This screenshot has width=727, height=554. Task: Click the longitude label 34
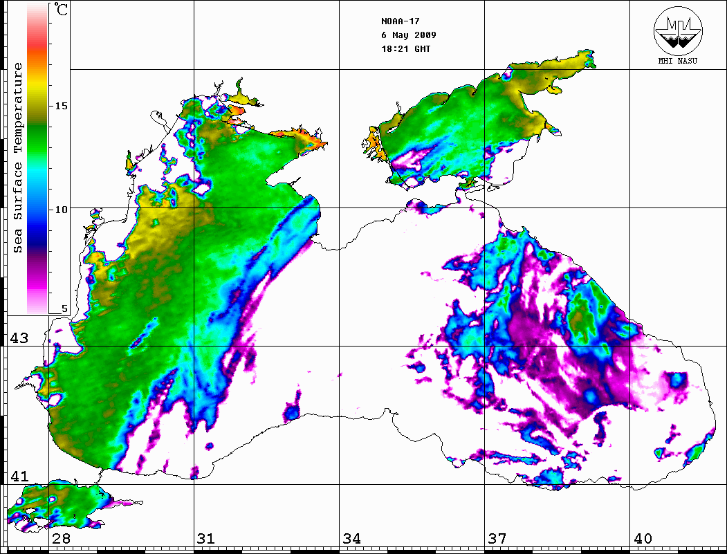[x=352, y=538]
